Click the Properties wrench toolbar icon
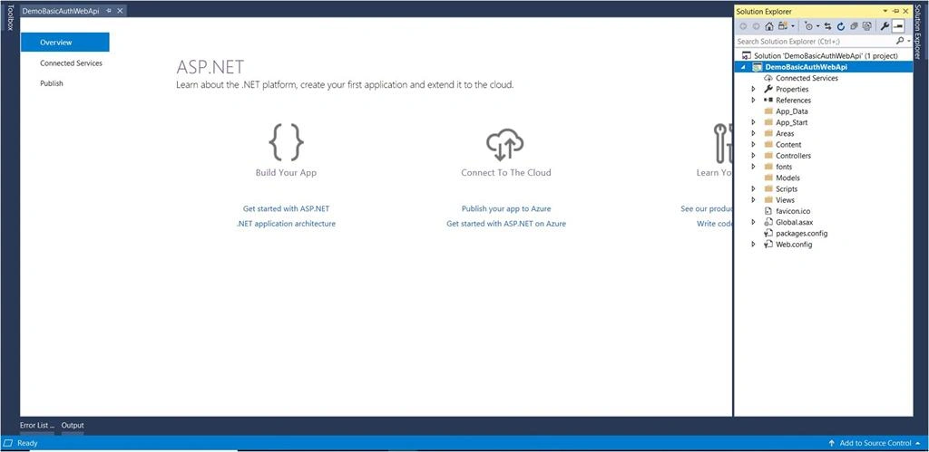 coord(885,26)
